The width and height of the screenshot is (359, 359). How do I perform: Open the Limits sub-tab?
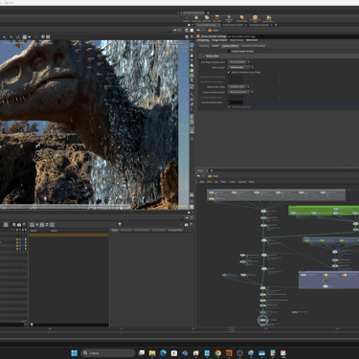(215, 46)
